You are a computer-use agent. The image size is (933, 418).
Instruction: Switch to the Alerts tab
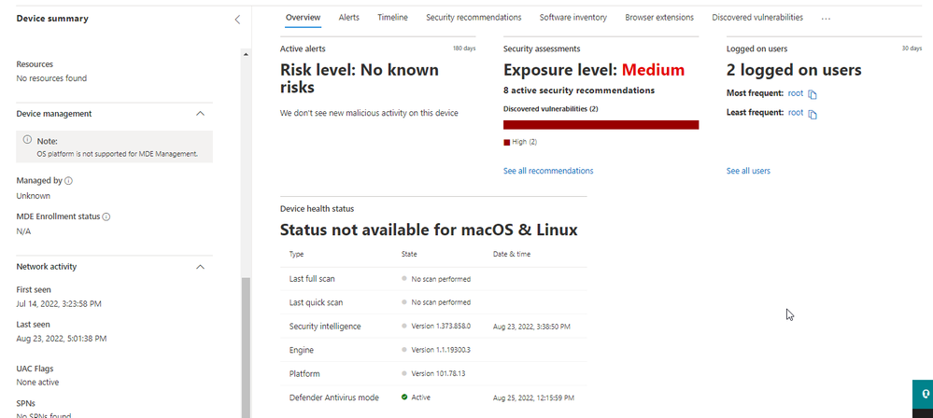(348, 18)
